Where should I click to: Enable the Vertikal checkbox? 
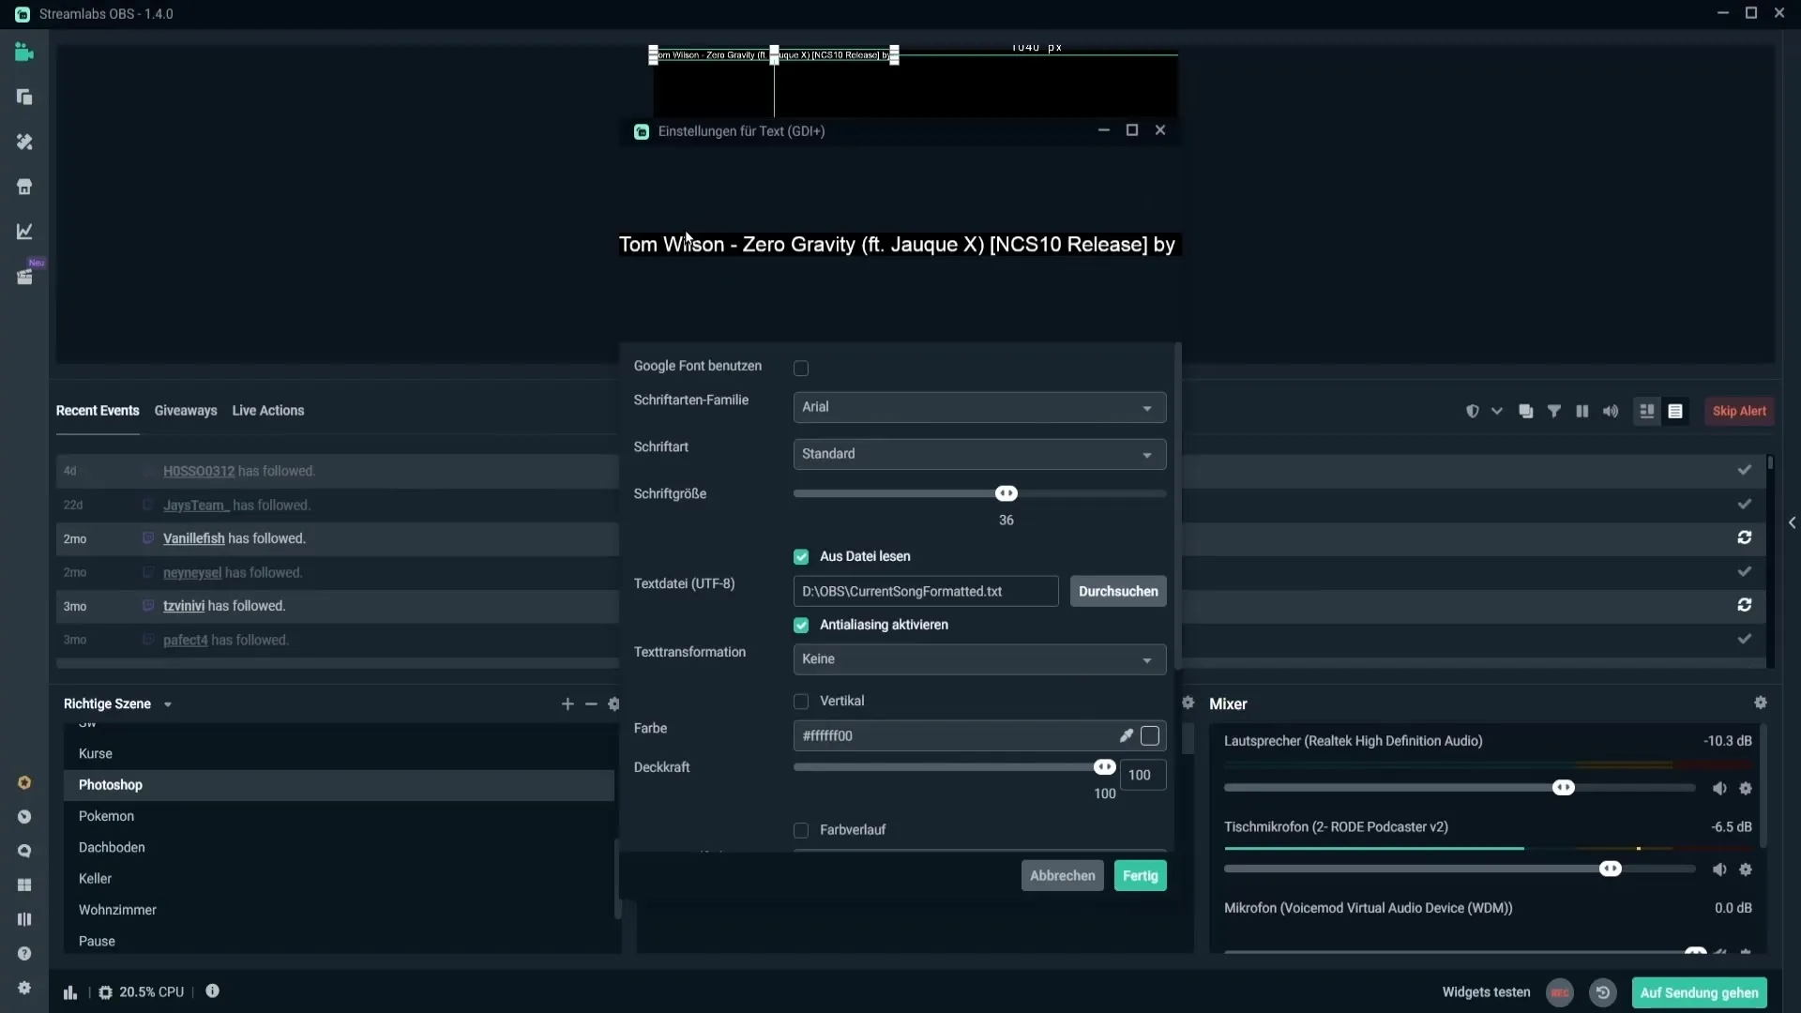(801, 702)
